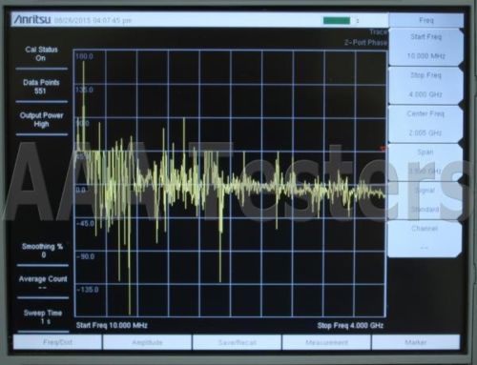
Task: Open the Signal Standard softkey
Action: [x=425, y=200]
